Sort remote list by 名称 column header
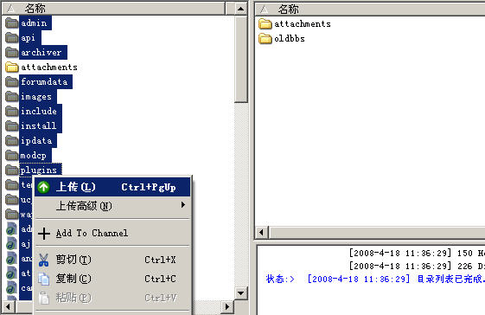The width and height of the screenshot is (485, 315). click(370, 10)
